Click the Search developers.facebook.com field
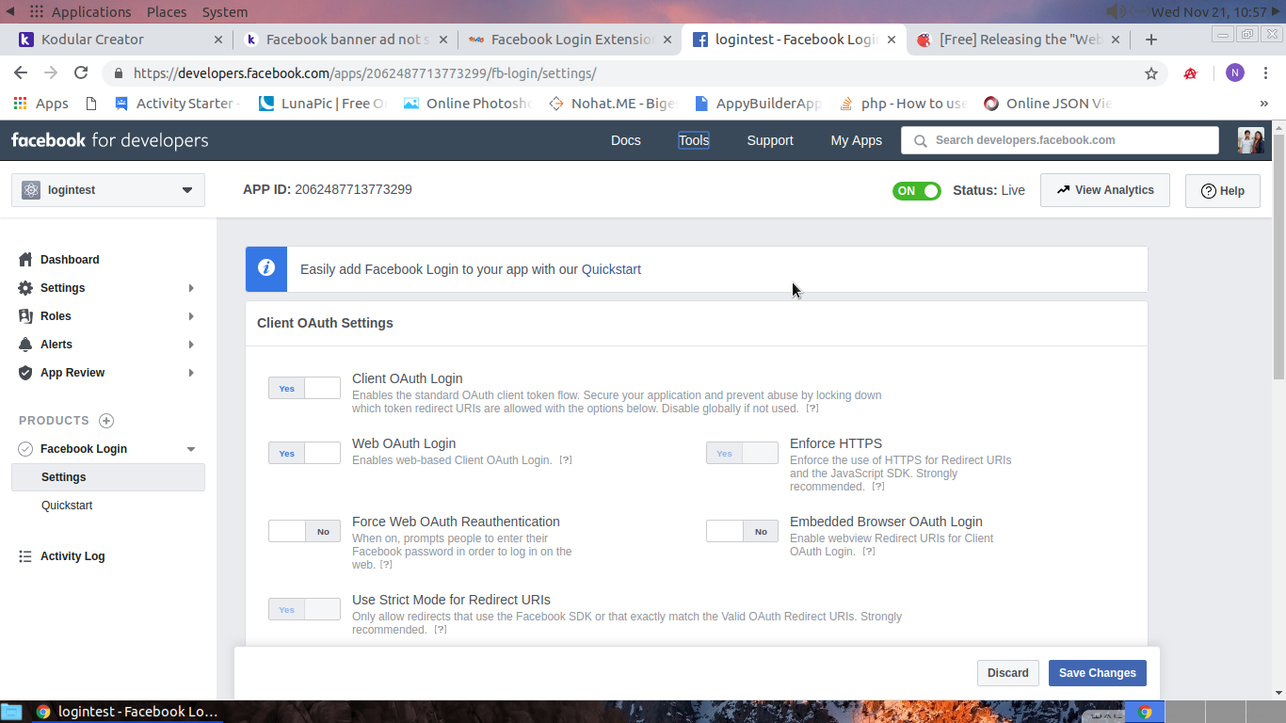The width and height of the screenshot is (1286, 723). [1060, 140]
